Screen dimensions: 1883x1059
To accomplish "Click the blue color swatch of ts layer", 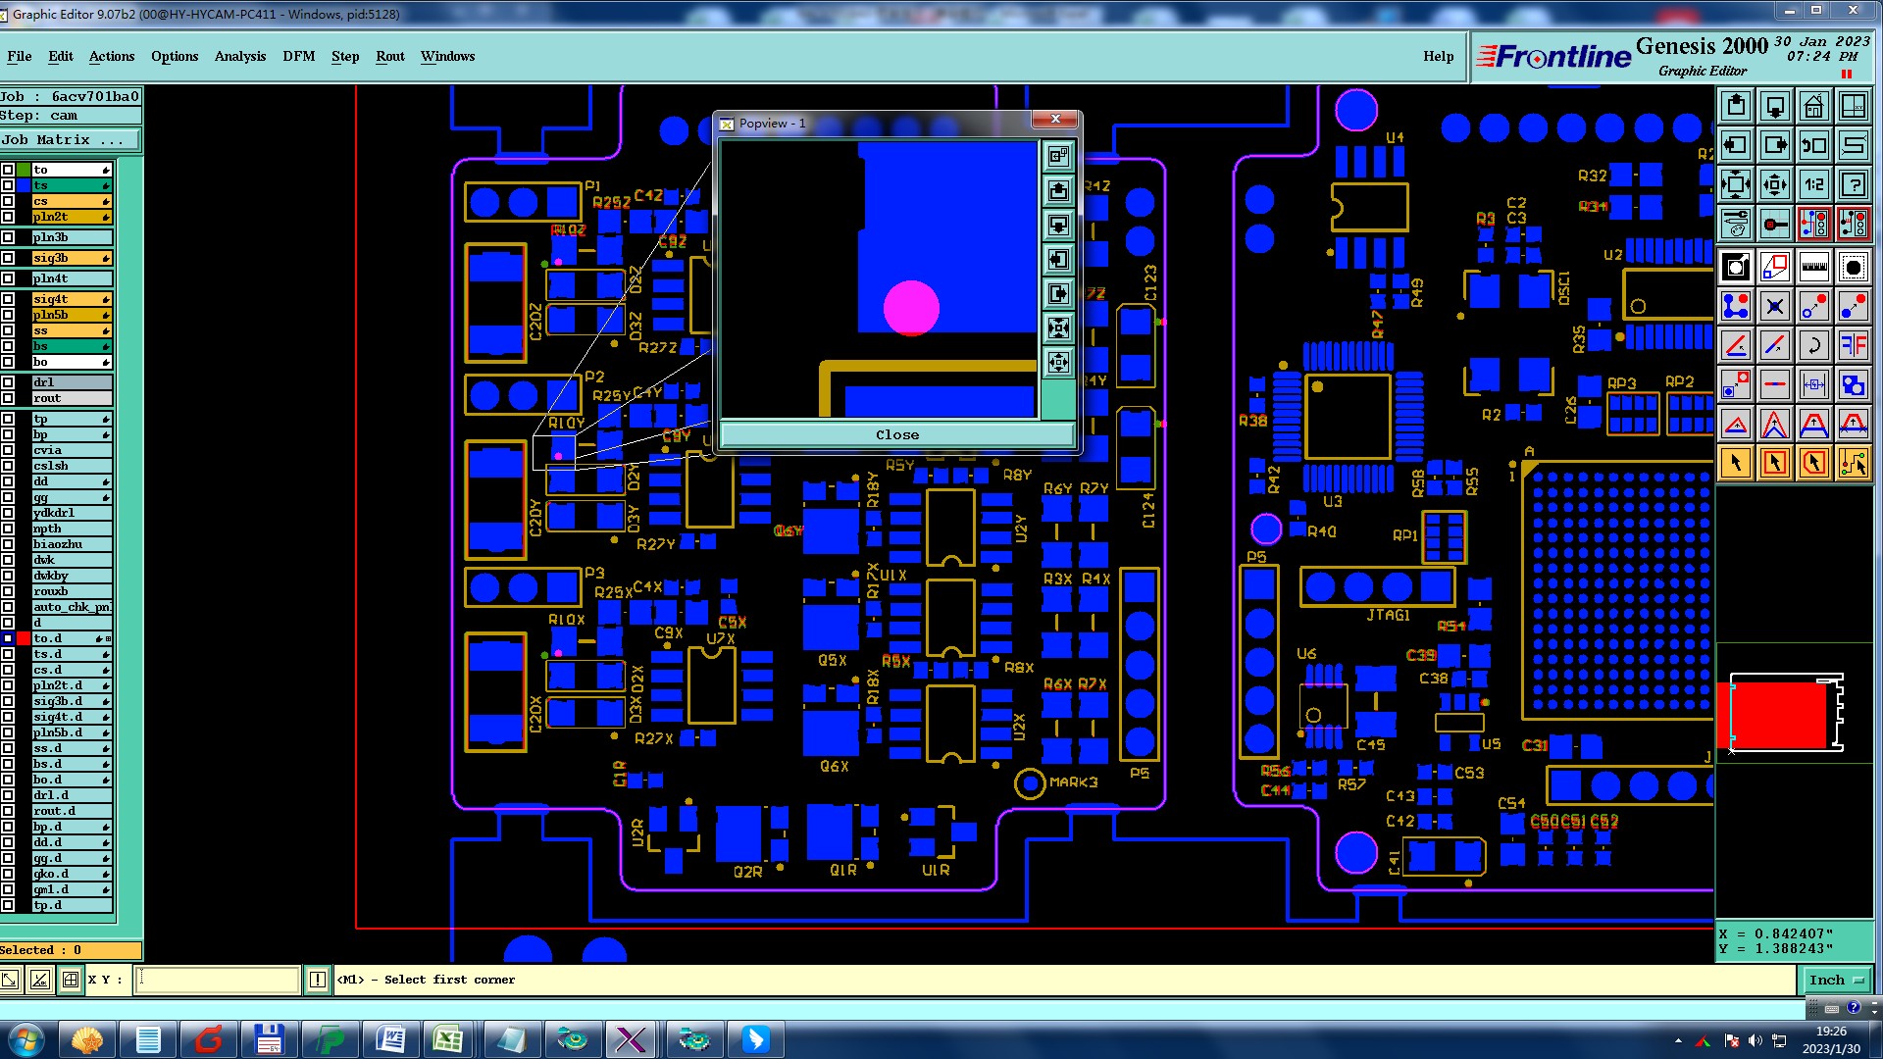I will coord(24,185).
